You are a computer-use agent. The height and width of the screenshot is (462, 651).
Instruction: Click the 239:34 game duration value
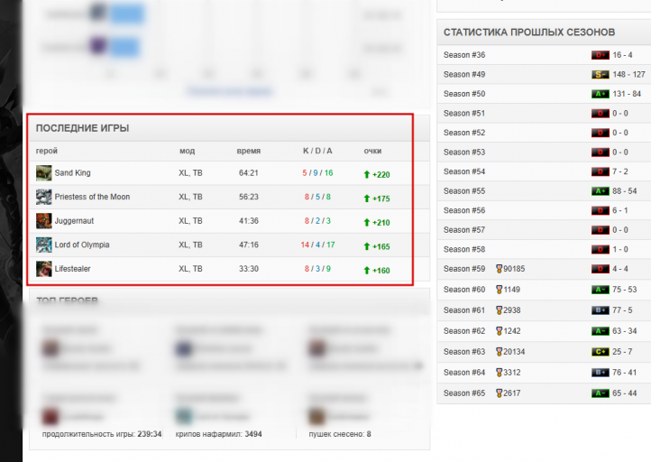[150, 434]
